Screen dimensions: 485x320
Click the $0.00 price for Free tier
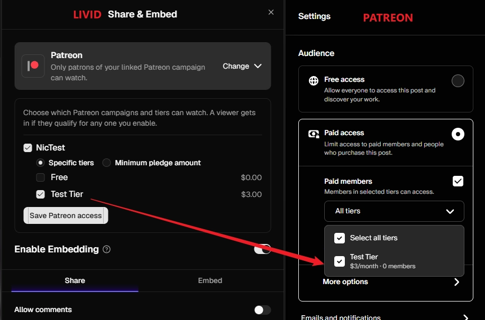pos(251,177)
